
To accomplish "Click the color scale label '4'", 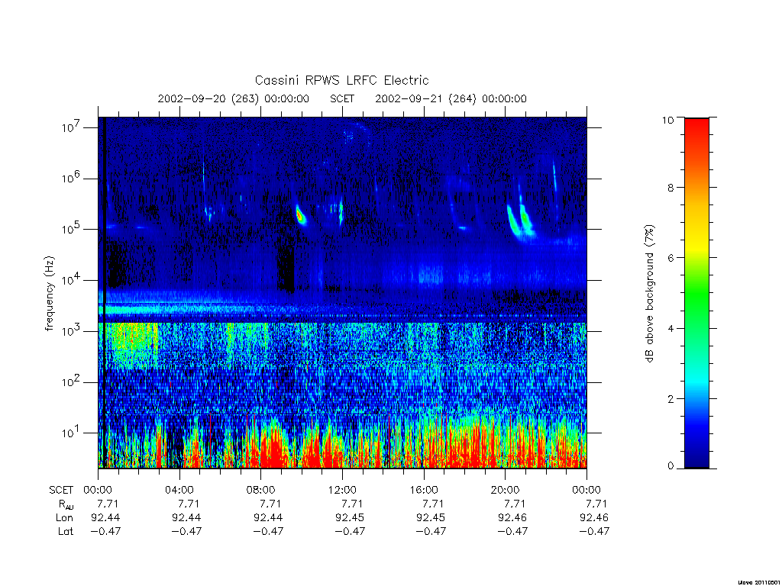I will 671,328.
